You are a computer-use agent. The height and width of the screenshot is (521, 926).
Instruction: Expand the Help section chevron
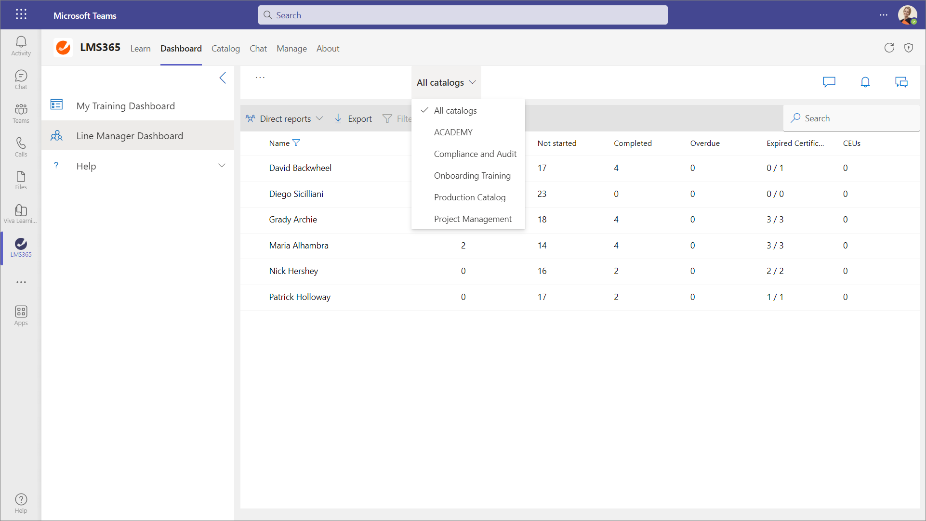222,166
